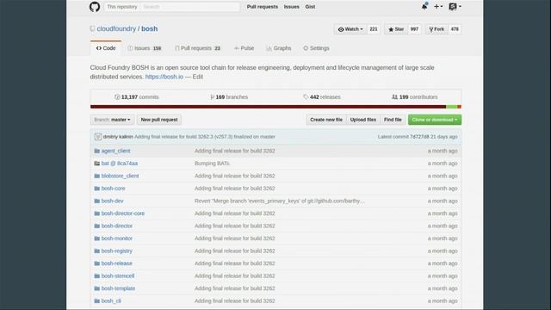
Task: Open the bosh-monitor folder
Action: (x=117, y=239)
